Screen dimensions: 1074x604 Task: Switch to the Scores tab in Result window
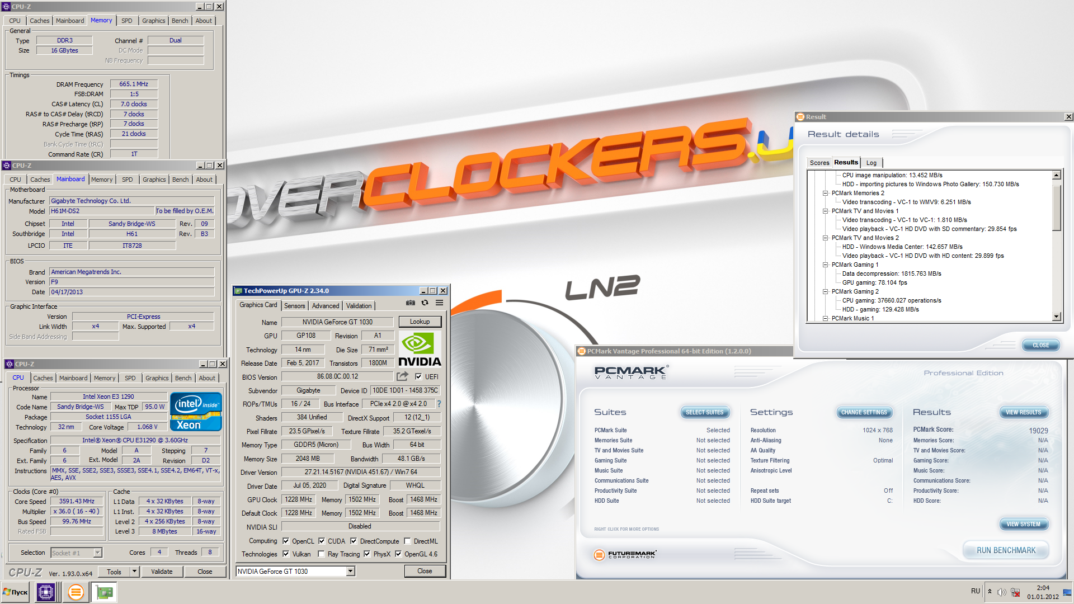pos(819,163)
